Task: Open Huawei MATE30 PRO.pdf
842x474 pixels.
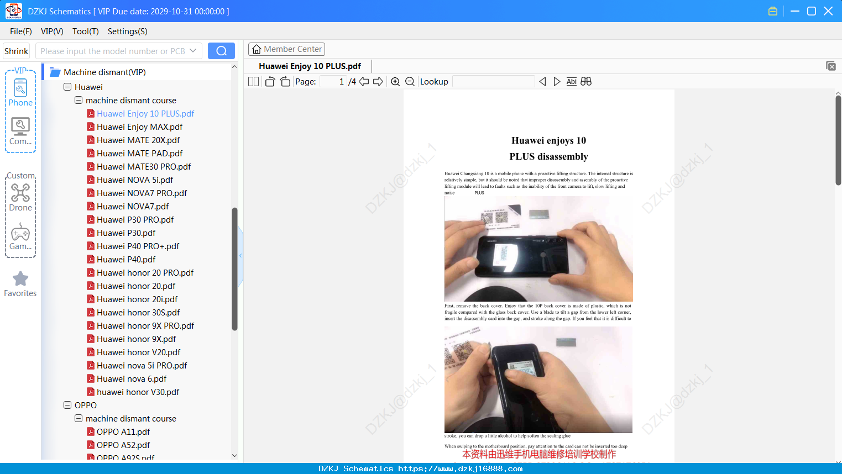Action: click(144, 166)
